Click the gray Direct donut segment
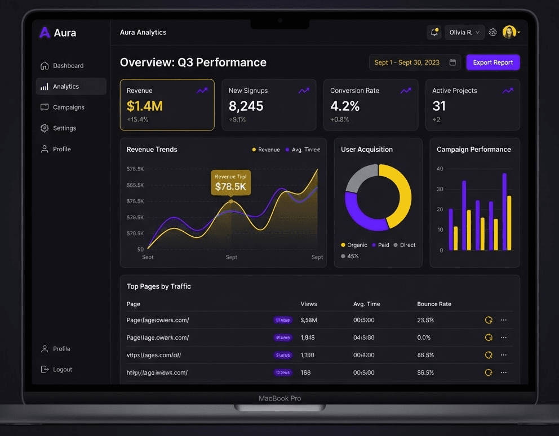 pyautogui.click(x=358, y=177)
